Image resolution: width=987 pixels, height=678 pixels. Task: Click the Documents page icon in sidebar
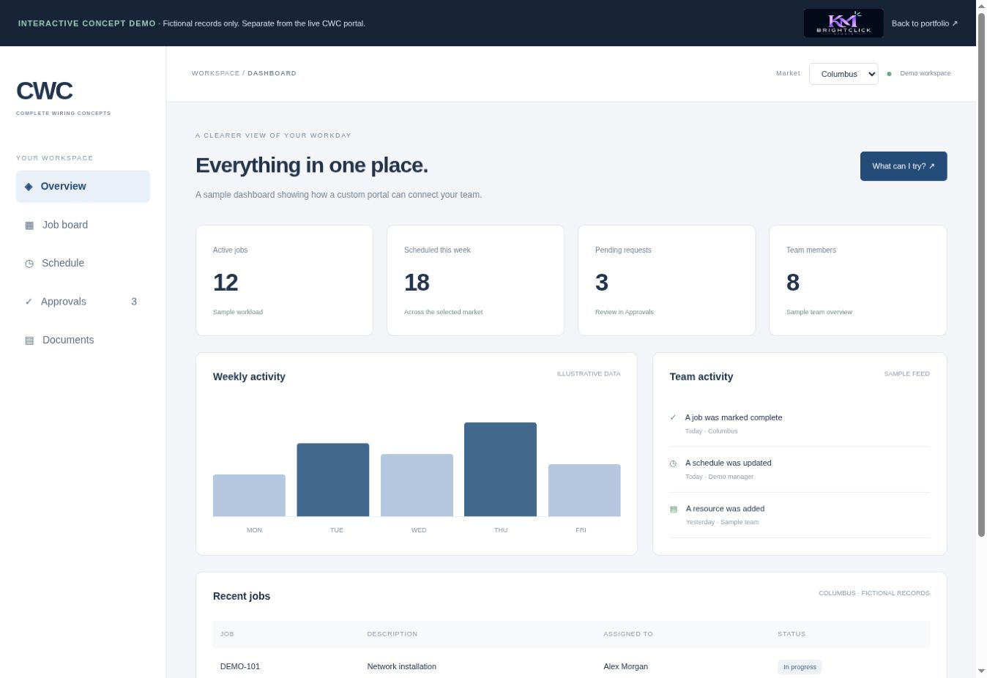[29, 340]
